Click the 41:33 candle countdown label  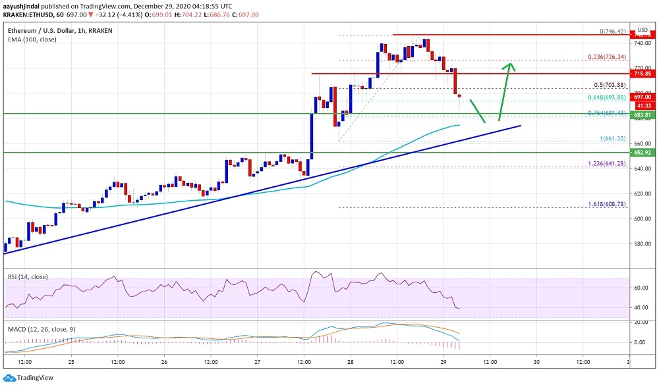click(x=643, y=106)
